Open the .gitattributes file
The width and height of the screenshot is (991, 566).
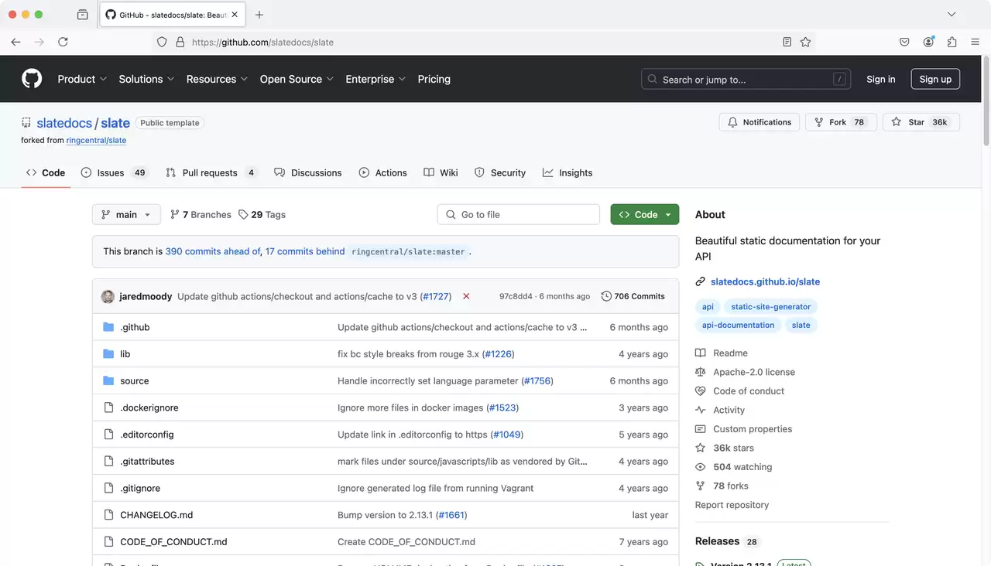[x=147, y=462]
